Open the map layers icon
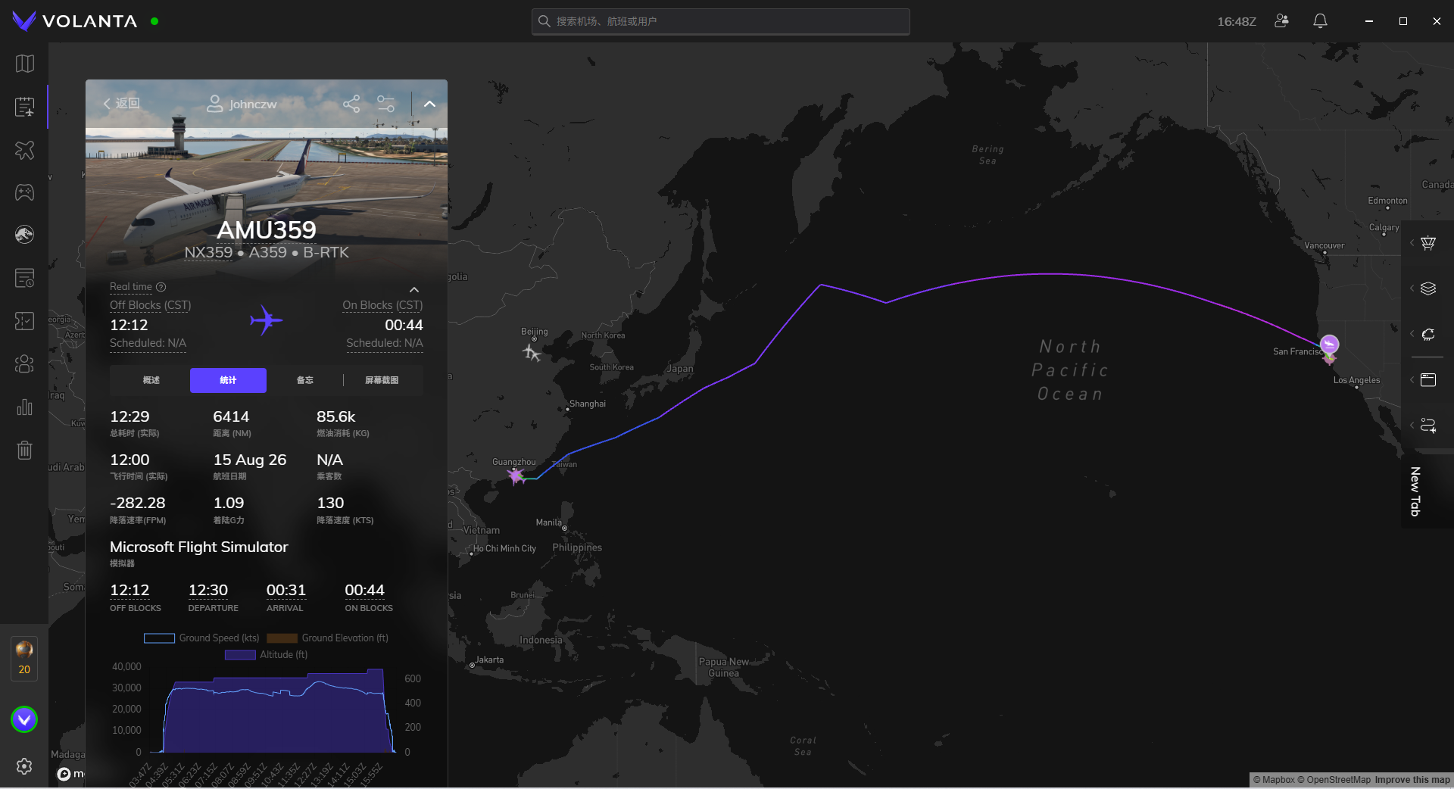Viewport: 1454px width, 789px height. pos(1428,288)
